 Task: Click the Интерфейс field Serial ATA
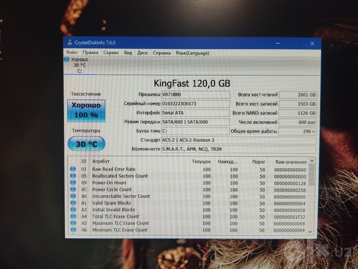pyautogui.click(x=195, y=113)
